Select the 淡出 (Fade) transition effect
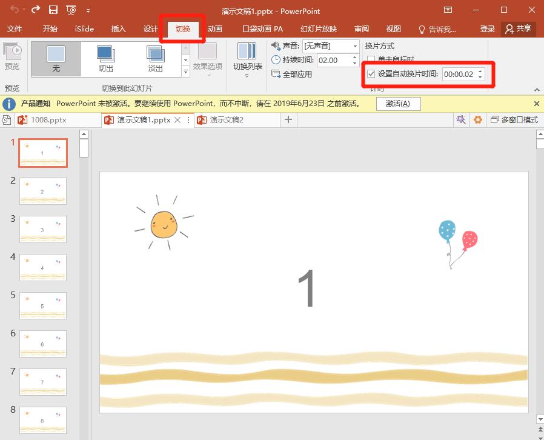The width and height of the screenshot is (544, 440). 155,59
